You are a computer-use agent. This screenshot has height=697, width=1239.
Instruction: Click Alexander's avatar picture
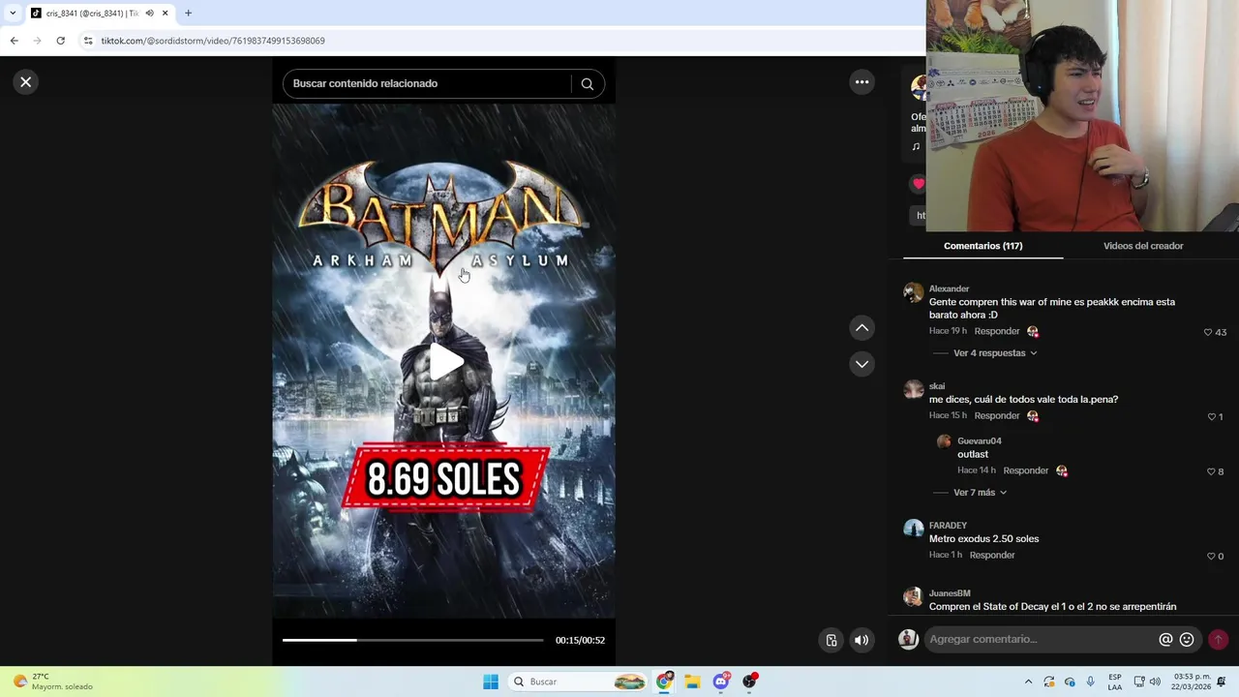(914, 293)
